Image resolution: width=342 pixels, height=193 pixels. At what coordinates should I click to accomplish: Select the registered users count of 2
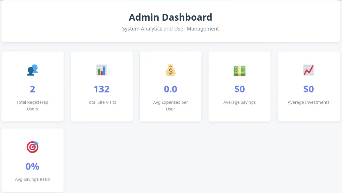click(32, 89)
